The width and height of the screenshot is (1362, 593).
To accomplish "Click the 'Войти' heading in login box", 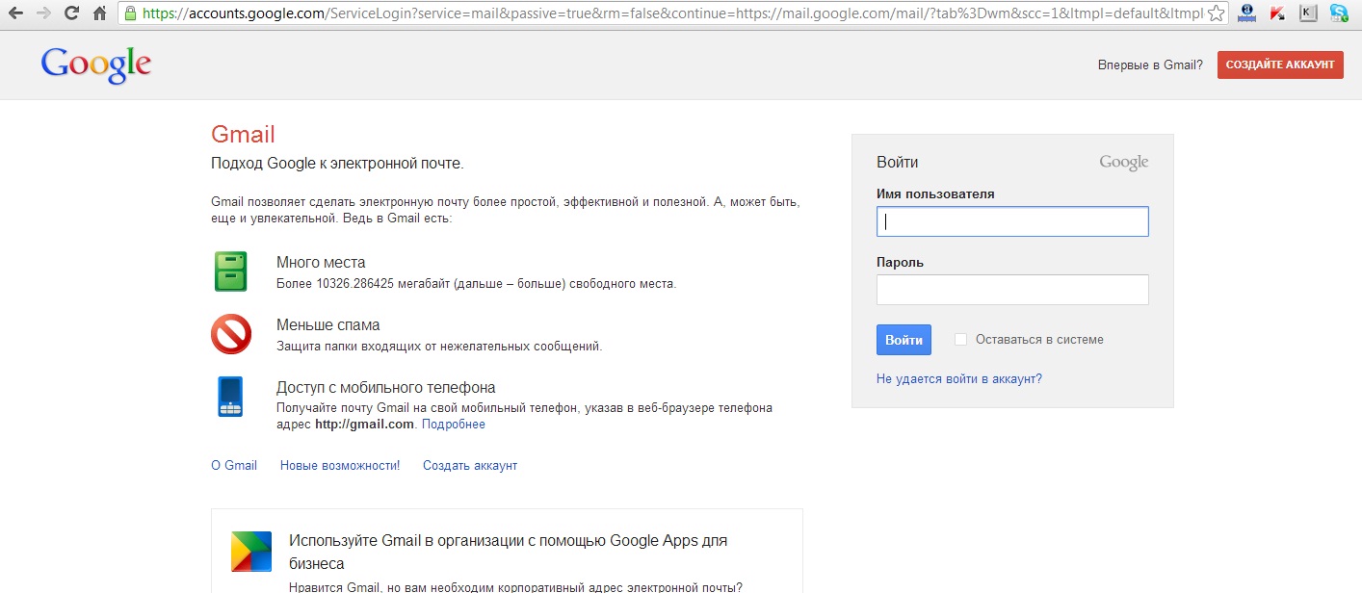I will point(898,163).
